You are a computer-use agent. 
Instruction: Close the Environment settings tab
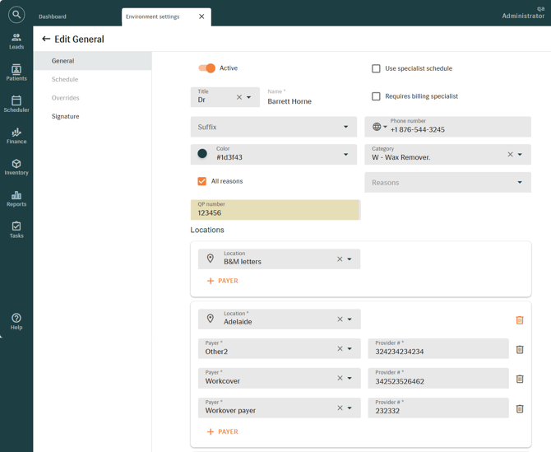(x=201, y=16)
